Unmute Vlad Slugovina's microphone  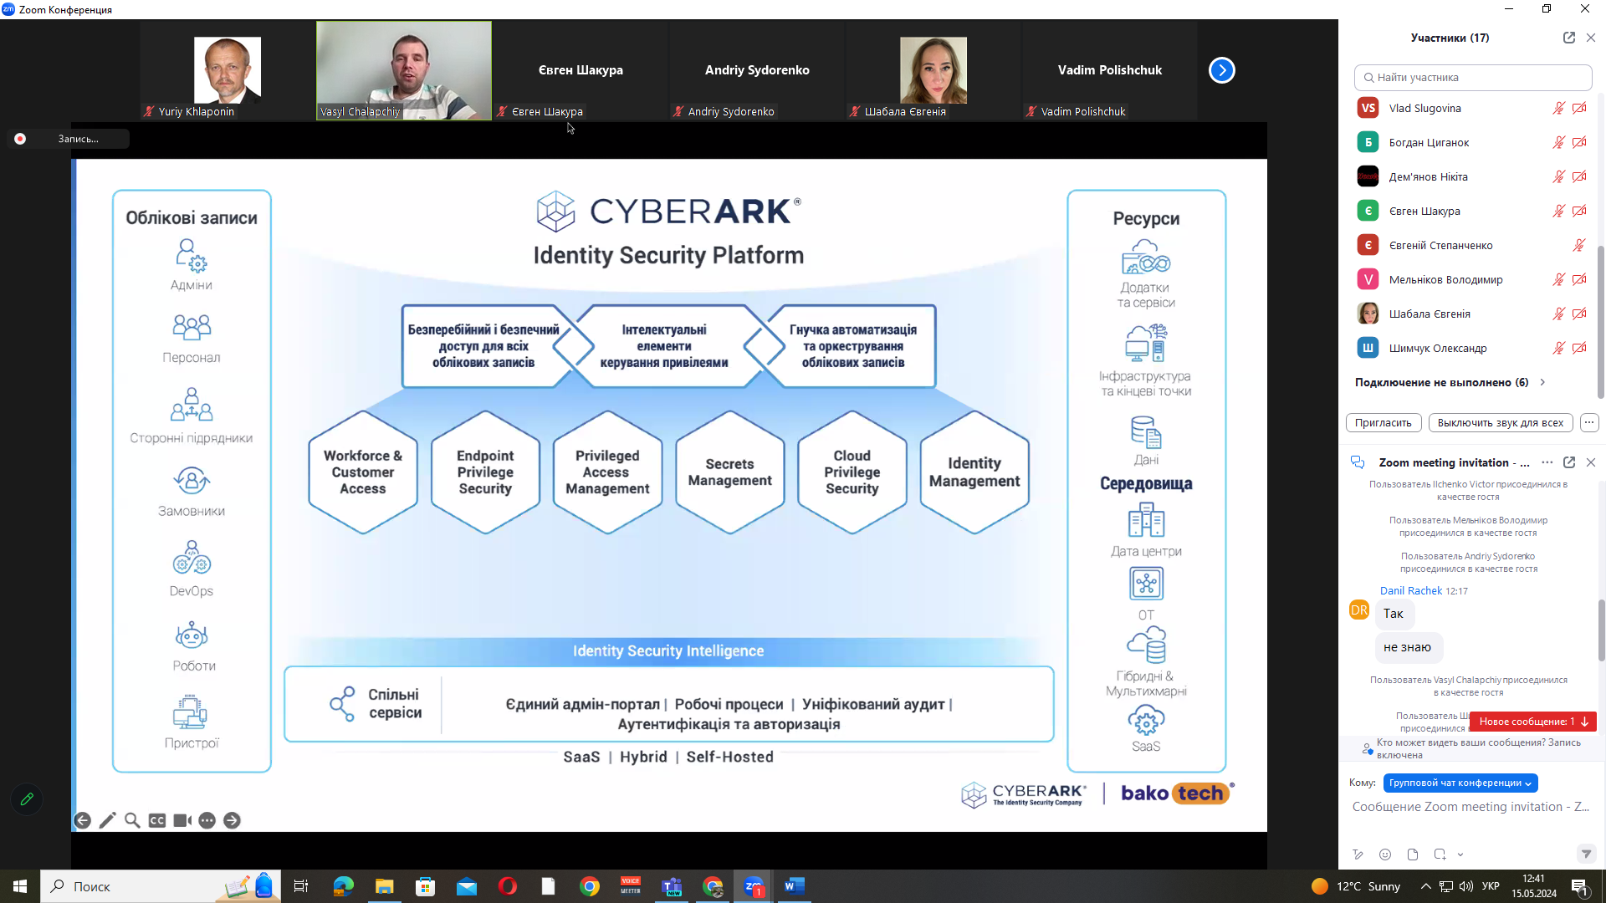tap(1559, 108)
